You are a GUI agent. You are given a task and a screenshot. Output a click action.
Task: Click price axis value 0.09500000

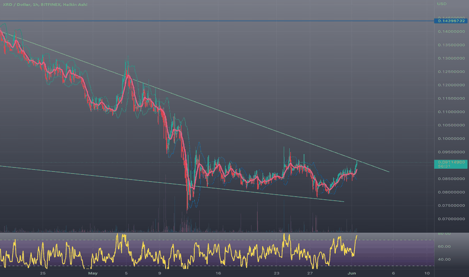(451, 152)
